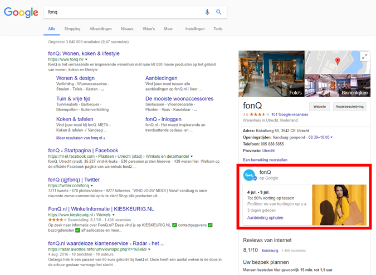The height and width of the screenshot is (275, 376).
Task: Activate voice search microphone icon
Action: (207, 12)
